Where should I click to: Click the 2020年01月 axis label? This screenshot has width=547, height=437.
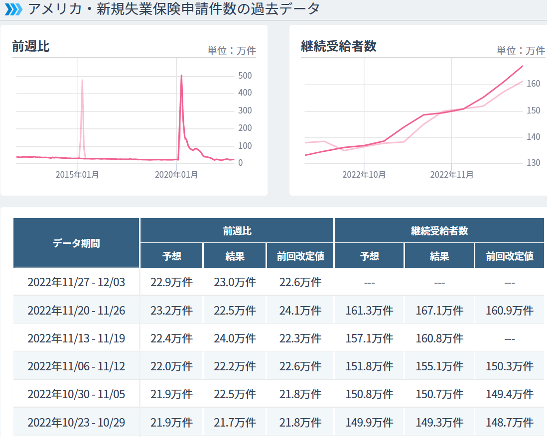[x=176, y=175]
